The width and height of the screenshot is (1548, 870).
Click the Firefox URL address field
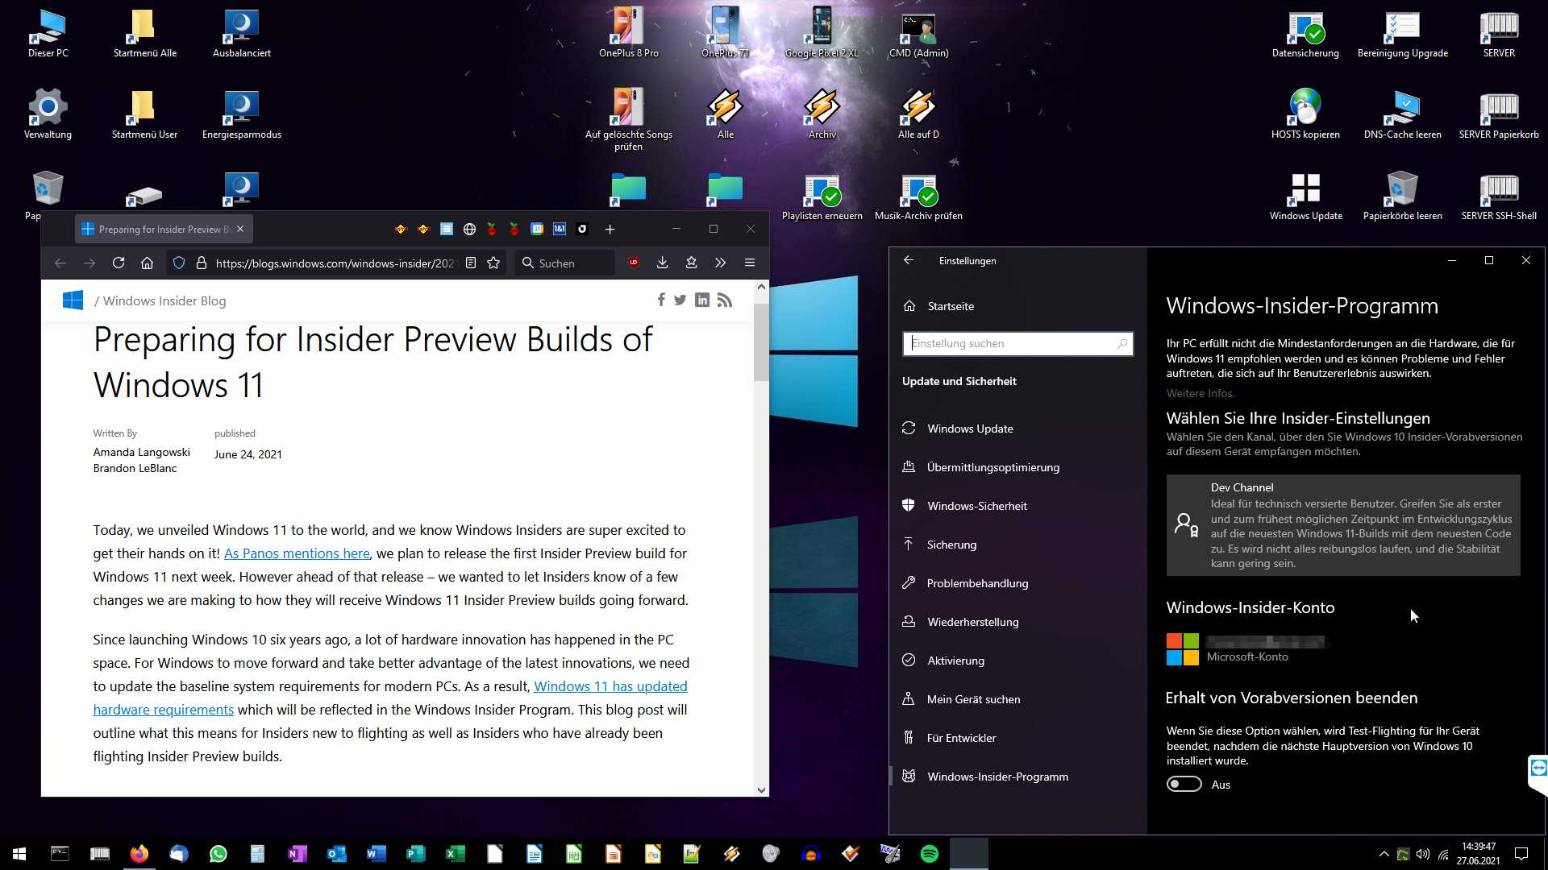pyautogui.click(x=335, y=263)
